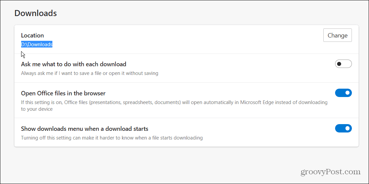Click the Location label
Image resolution: width=369 pixels, height=184 pixels.
32,35
